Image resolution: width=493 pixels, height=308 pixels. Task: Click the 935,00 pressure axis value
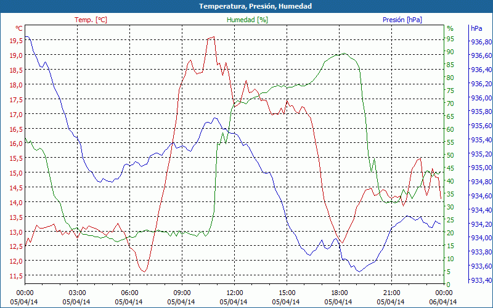(x=481, y=168)
